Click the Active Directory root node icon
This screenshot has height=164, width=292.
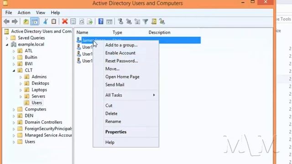[6, 31]
